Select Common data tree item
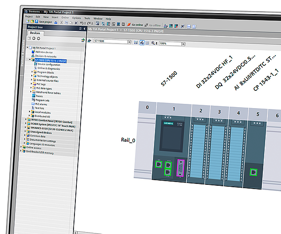 (37, 136)
